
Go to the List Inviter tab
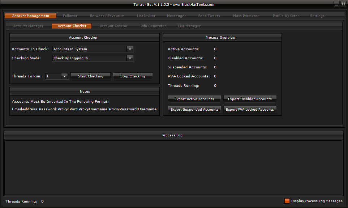146,16
